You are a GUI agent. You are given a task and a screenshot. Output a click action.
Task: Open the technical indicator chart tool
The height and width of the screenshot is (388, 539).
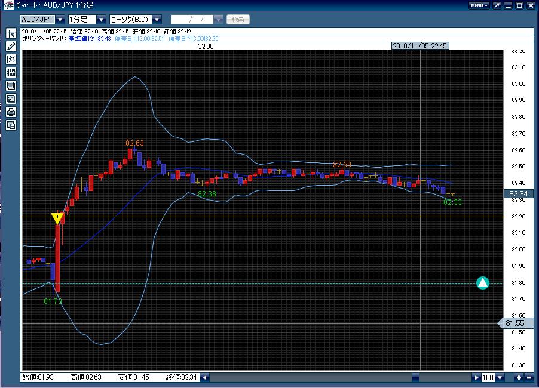pyautogui.click(x=11, y=60)
